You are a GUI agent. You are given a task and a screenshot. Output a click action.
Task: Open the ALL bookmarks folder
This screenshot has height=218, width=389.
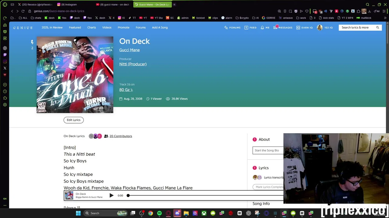[23, 18]
